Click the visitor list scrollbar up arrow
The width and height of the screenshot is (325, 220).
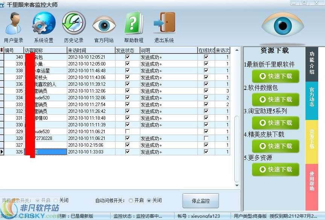[237, 50]
